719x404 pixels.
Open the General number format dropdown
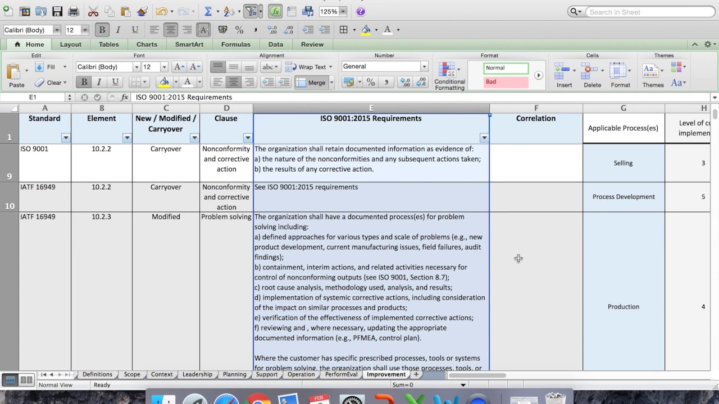(424, 66)
